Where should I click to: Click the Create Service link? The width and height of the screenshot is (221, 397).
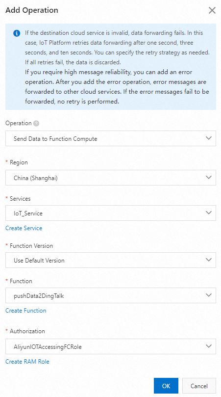tap(24, 228)
